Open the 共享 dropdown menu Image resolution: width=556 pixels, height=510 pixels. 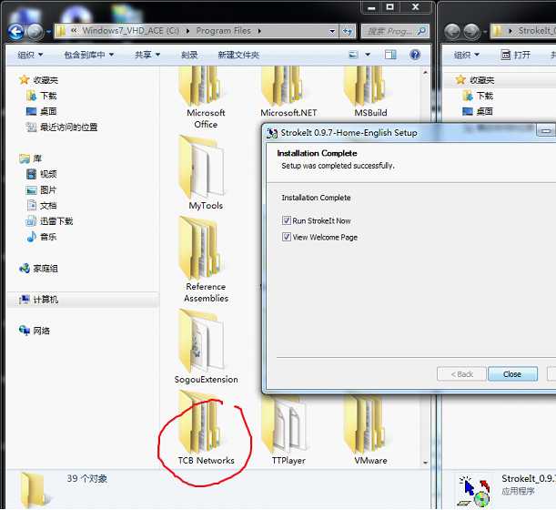147,55
